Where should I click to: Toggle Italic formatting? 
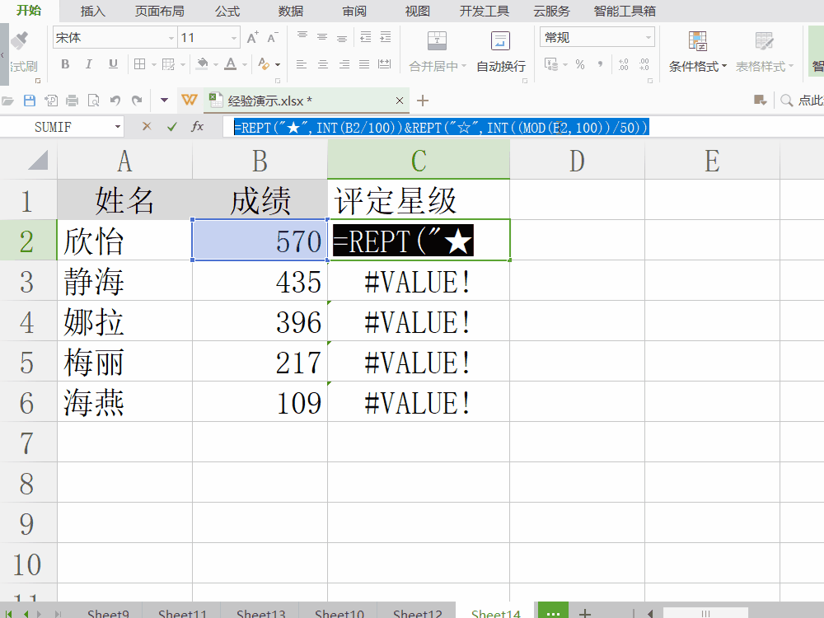pyautogui.click(x=89, y=65)
